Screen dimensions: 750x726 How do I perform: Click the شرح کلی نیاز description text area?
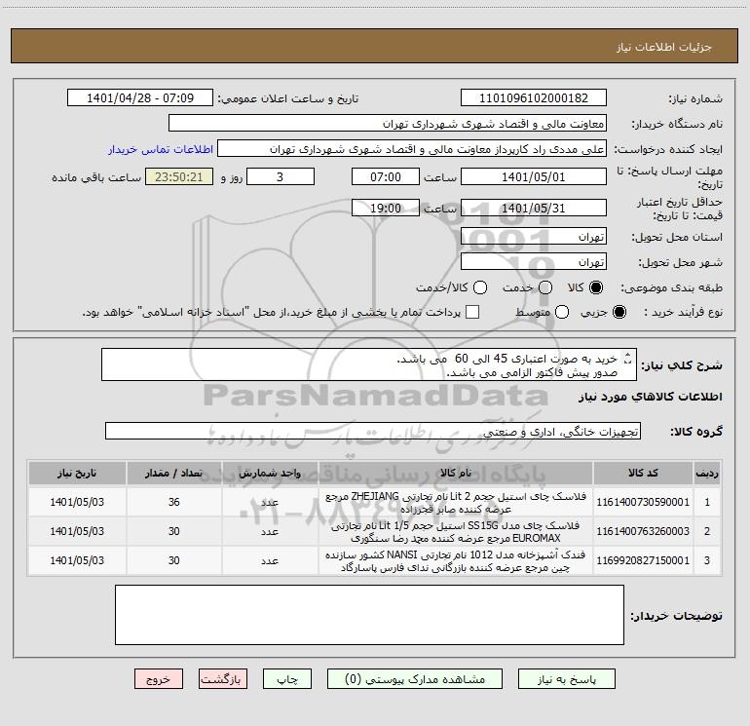tap(369, 364)
